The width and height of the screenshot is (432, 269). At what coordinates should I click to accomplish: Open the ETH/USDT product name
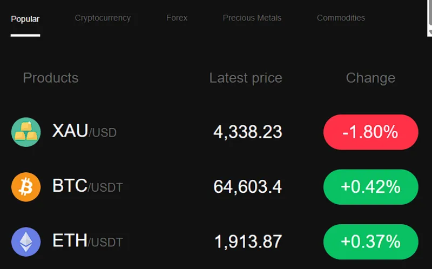click(x=87, y=240)
